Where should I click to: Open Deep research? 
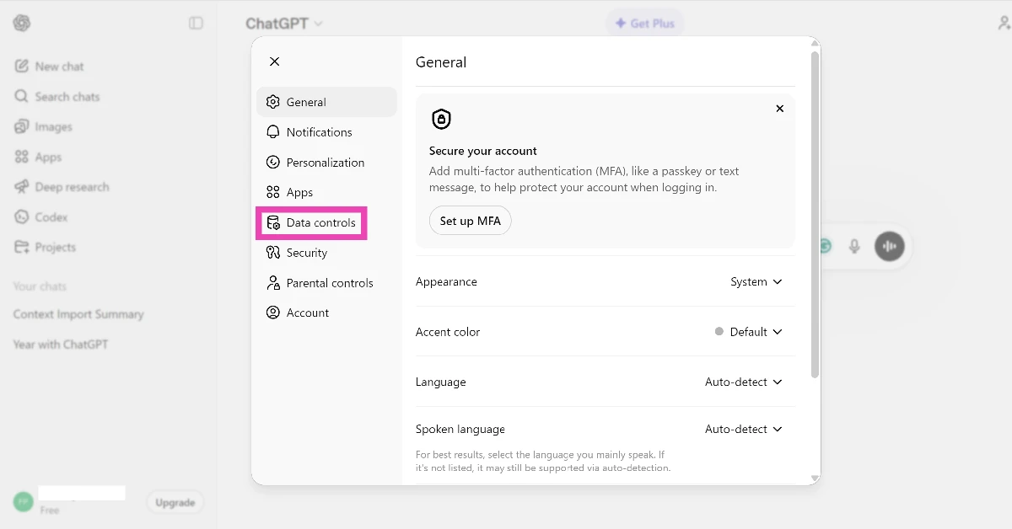click(x=72, y=186)
